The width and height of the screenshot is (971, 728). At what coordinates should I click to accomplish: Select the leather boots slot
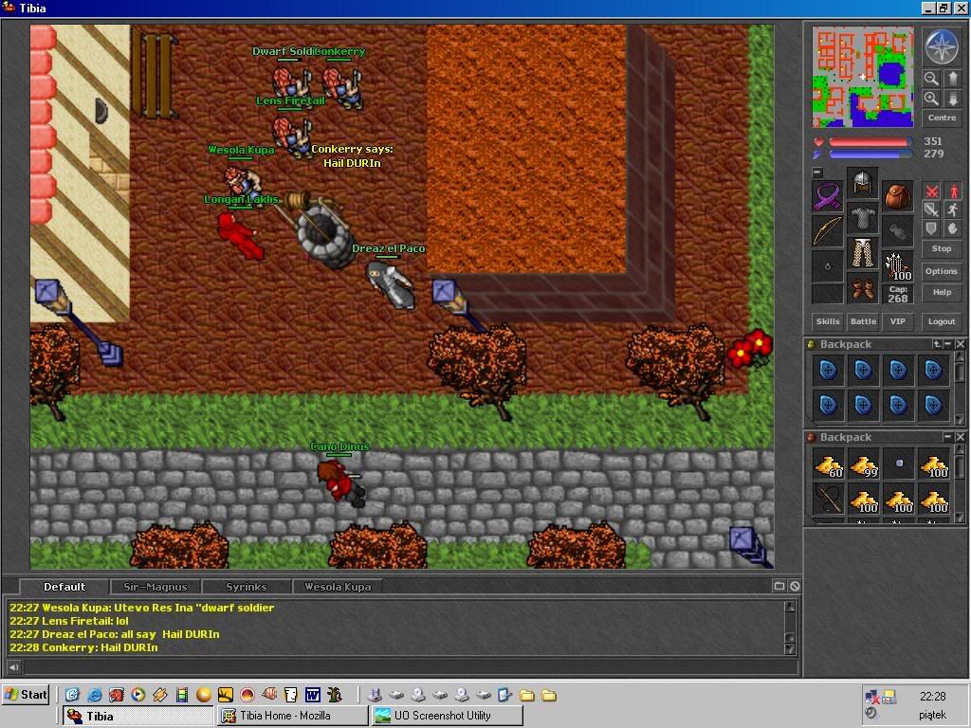point(863,288)
